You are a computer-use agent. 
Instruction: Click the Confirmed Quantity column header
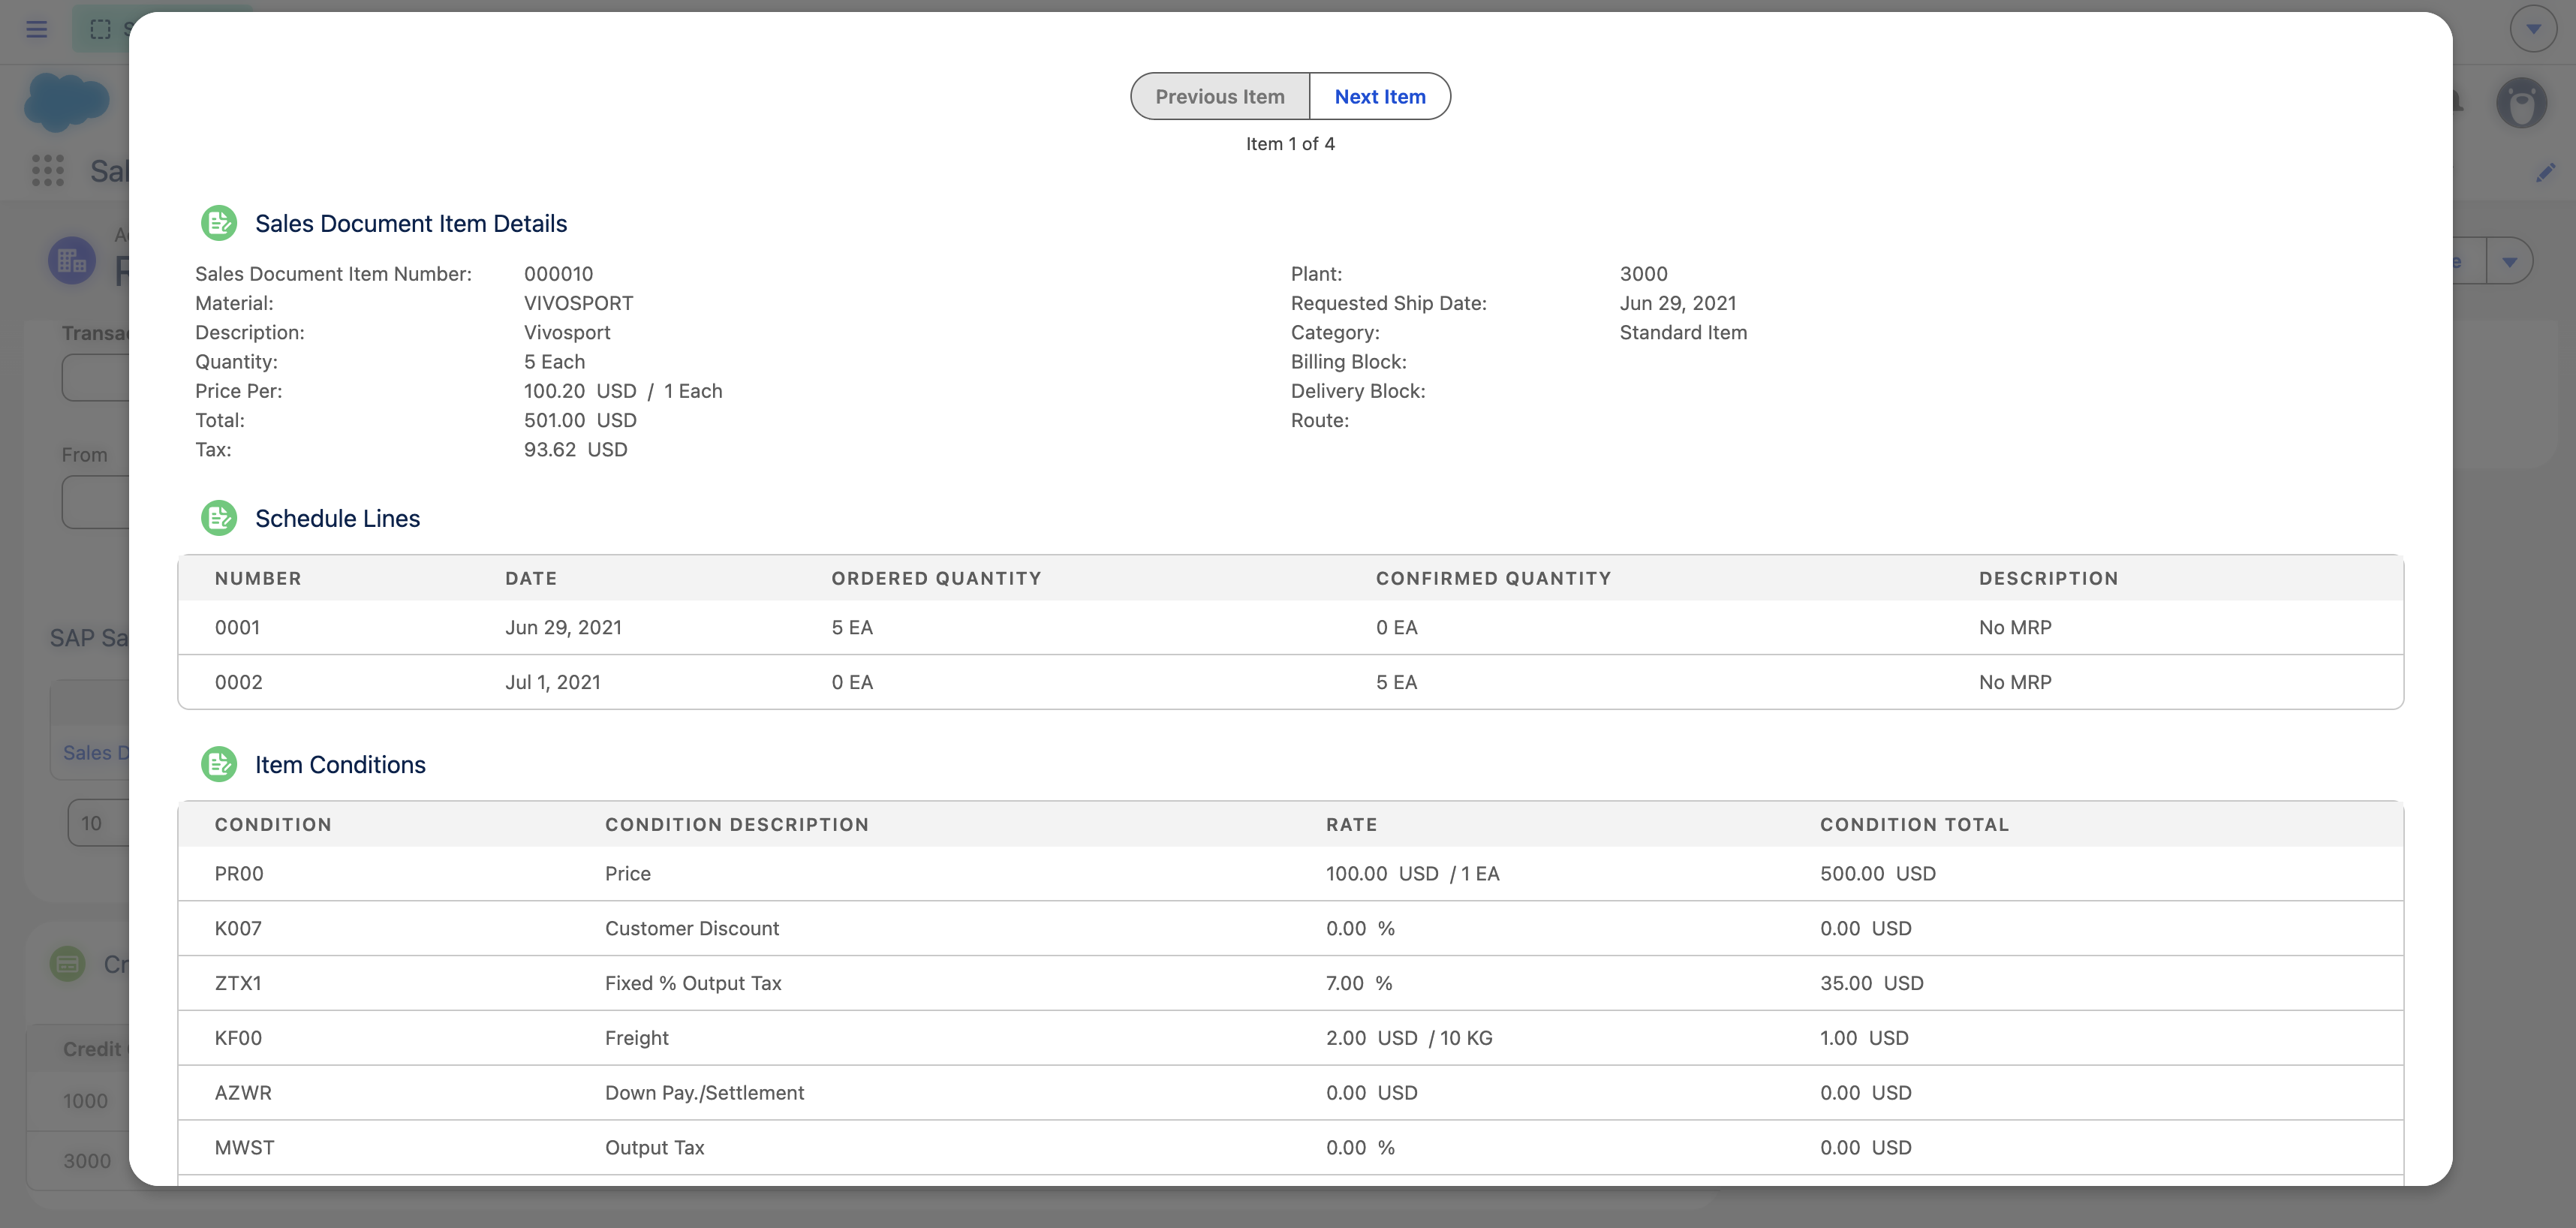[x=1494, y=578]
